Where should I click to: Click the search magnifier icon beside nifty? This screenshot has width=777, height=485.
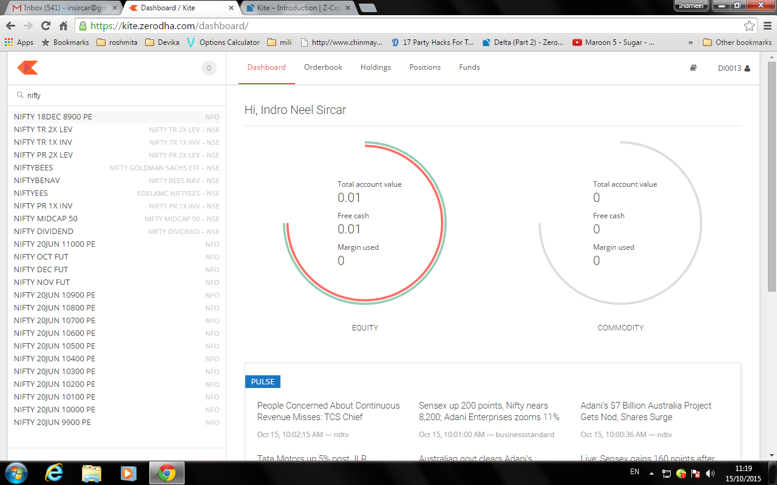click(x=20, y=95)
